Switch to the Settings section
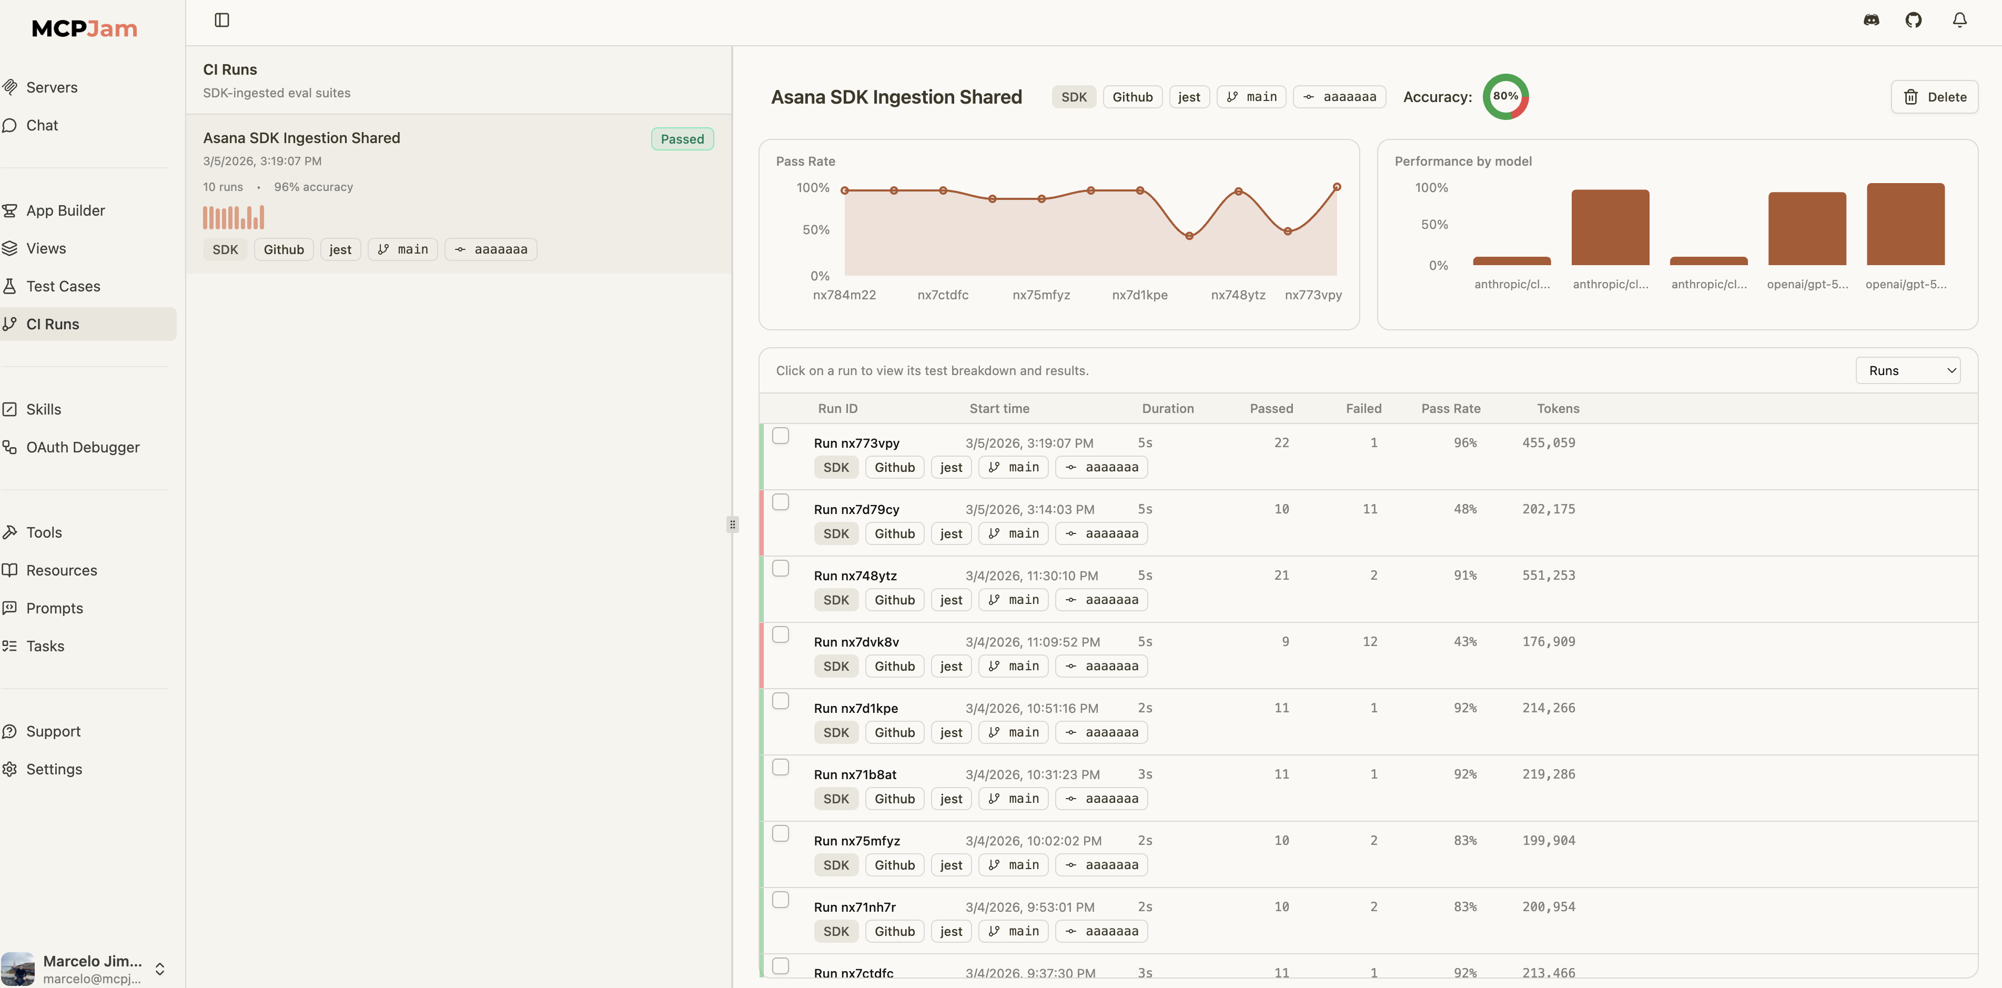 [x=54, y=769]
